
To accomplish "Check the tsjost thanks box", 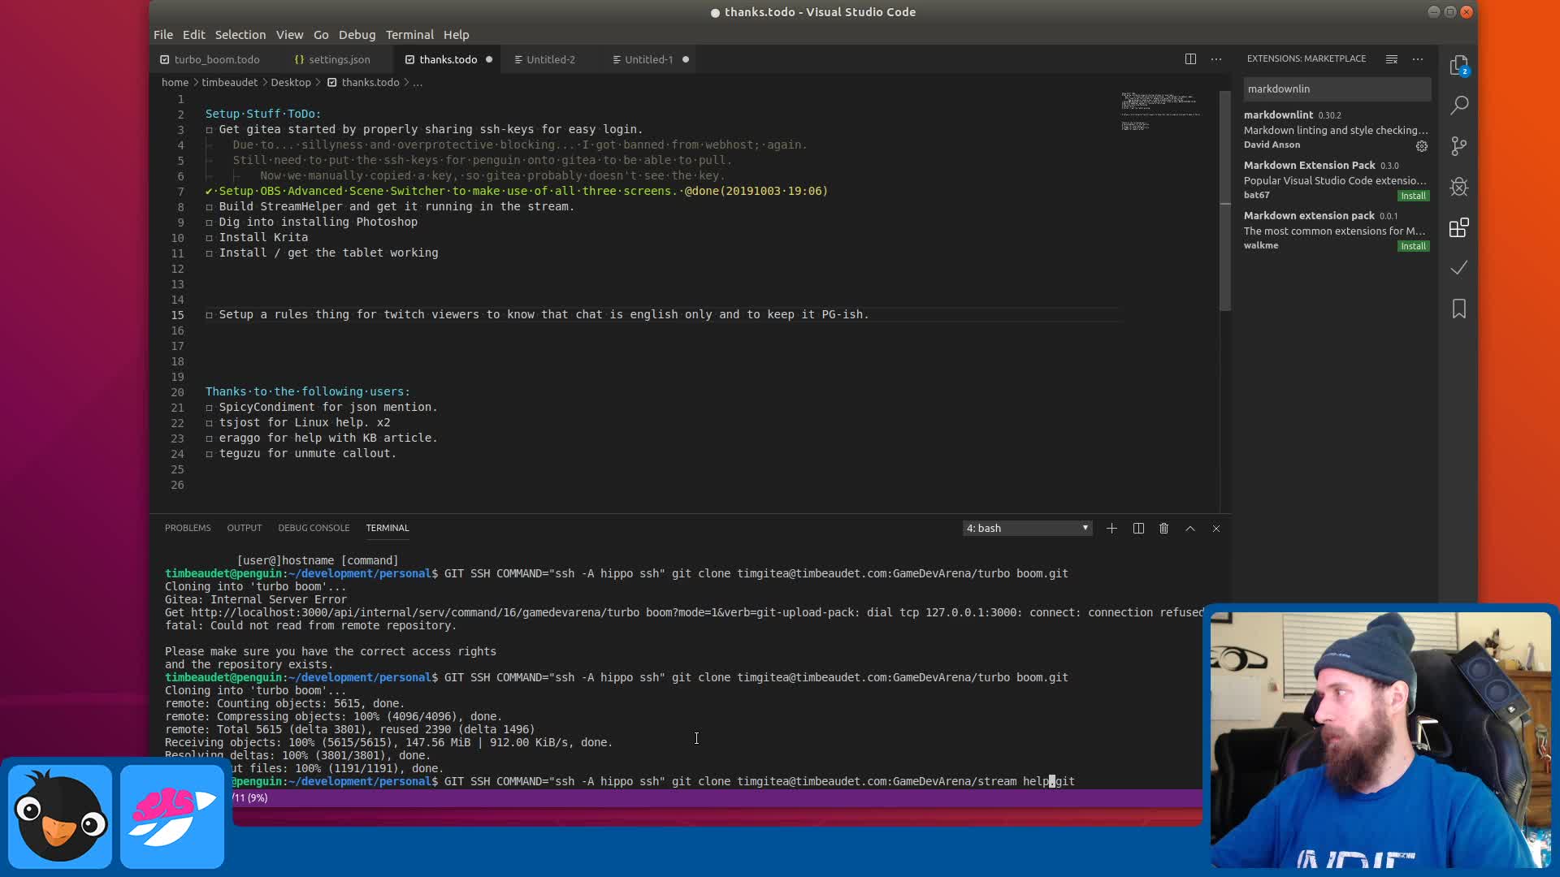I will tap(209, 423).
